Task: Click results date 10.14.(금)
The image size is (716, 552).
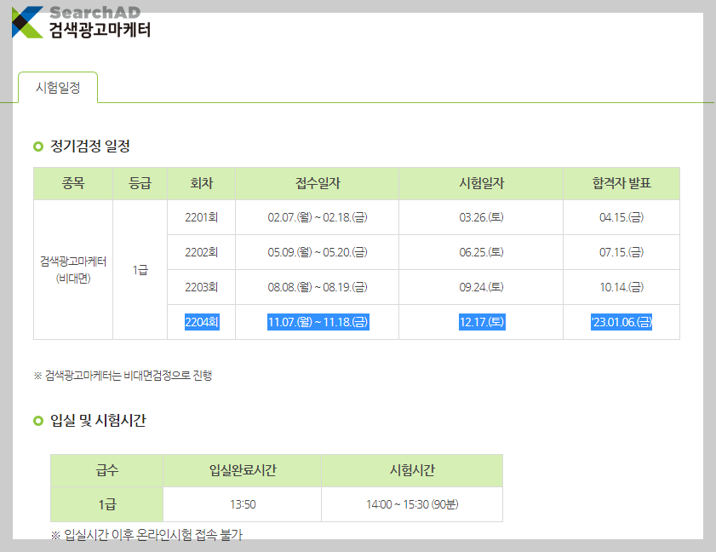Action: coord(621,287)
